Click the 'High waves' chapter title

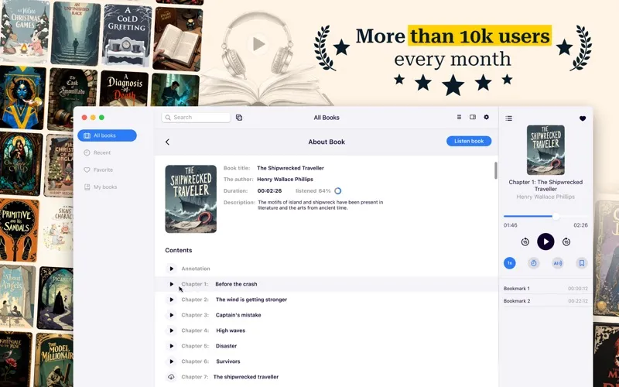231,330
